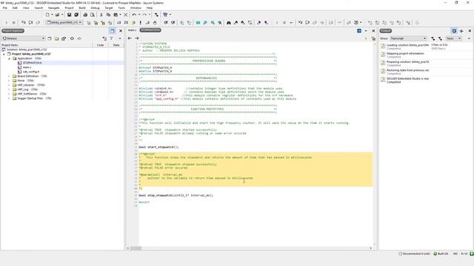Screen dimensions: 474x266
Task: Open the active project blinky_pca10040 combo box
Action: (64, 23)
